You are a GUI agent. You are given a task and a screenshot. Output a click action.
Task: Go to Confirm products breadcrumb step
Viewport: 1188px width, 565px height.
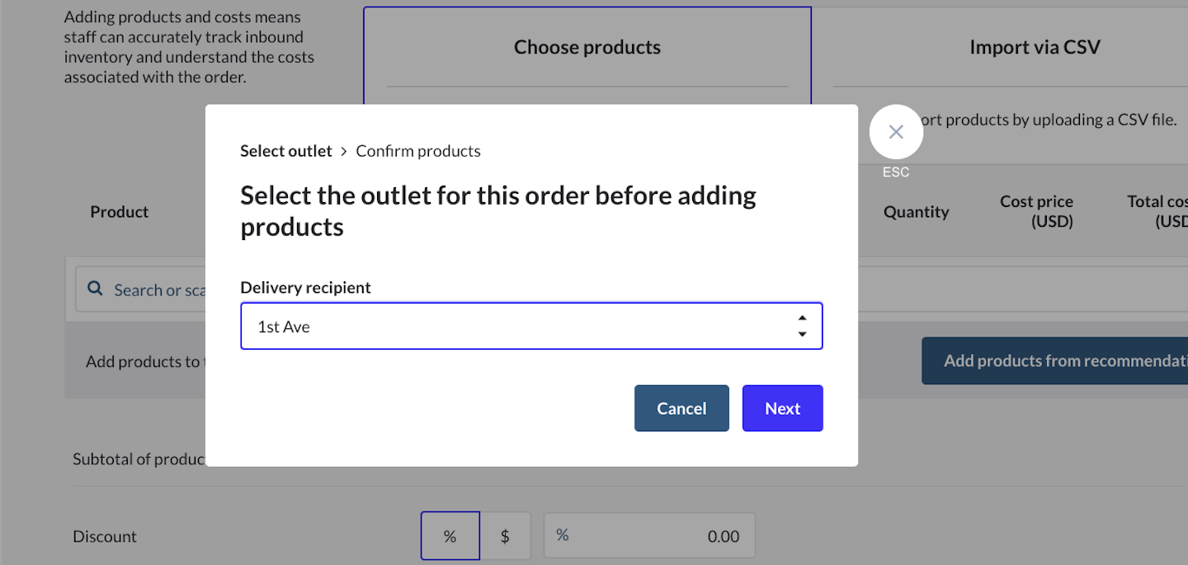pyautogui.click(x=418, y=151)
